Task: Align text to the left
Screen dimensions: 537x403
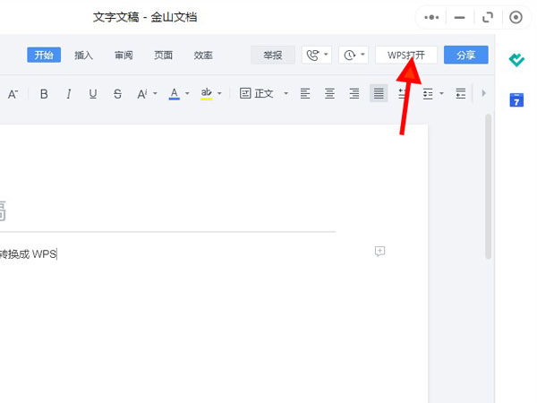Action: [305, 93]
